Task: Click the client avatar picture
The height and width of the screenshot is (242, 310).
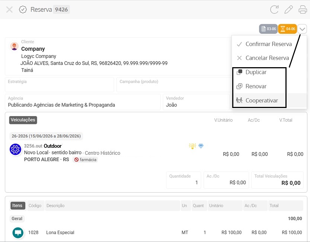Action: click(x=14, y=46)
